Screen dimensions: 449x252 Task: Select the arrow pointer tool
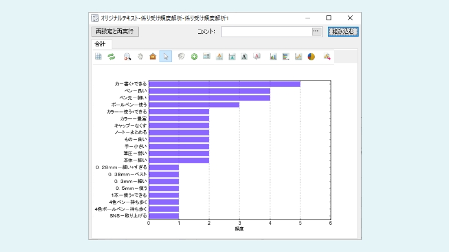pyautogui.click(x=166, y=56)
